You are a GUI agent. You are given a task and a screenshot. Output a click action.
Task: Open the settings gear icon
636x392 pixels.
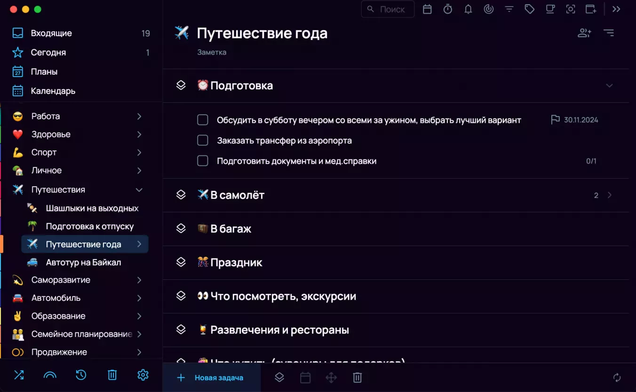pos(143,375)
